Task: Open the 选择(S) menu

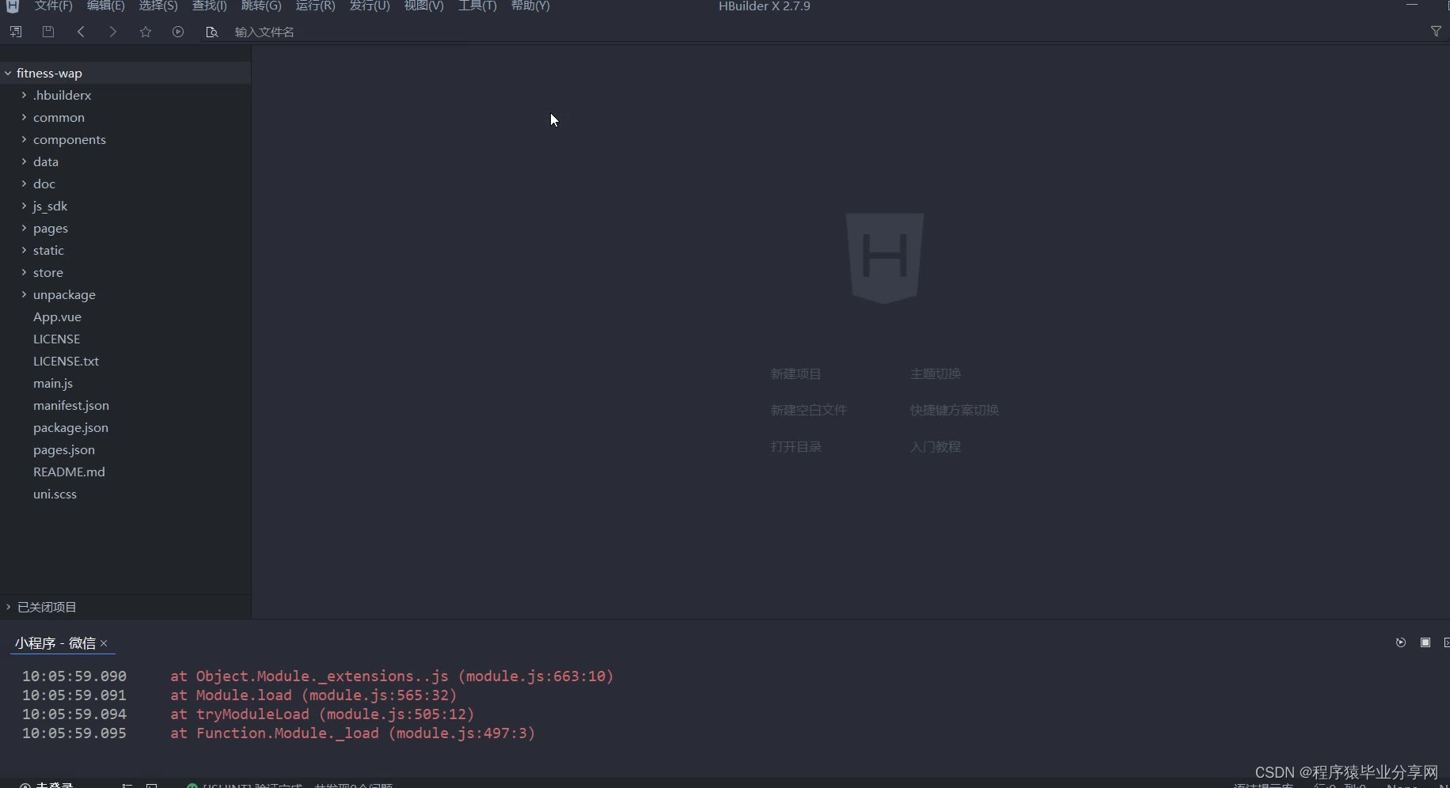Action: [x=158, y=6]
